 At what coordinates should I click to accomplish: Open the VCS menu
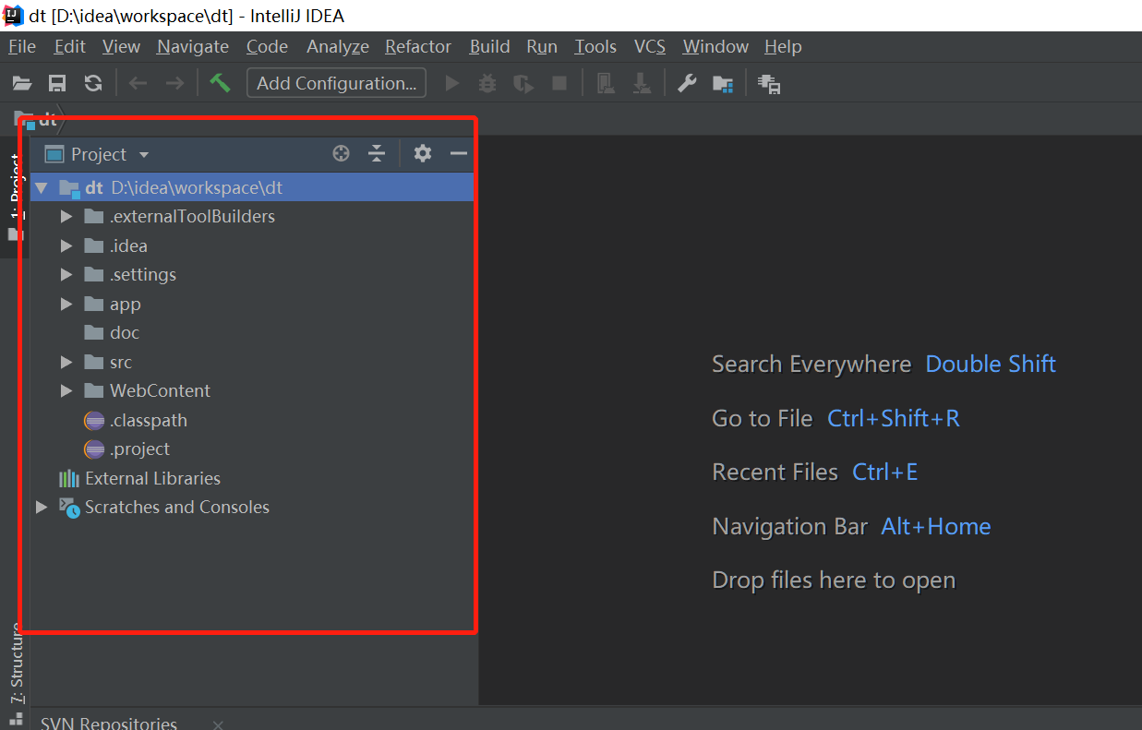click(x=650, y=46)
